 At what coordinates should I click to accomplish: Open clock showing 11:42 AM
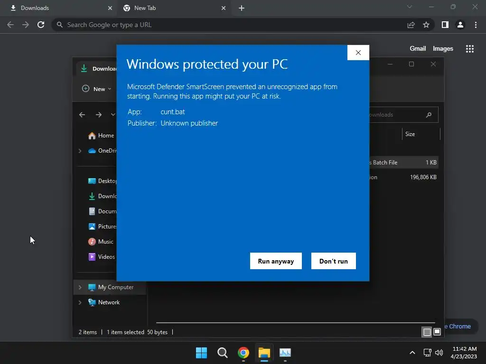464,353
